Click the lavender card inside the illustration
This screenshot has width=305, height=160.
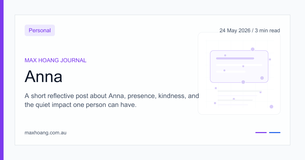pos(239,67)
